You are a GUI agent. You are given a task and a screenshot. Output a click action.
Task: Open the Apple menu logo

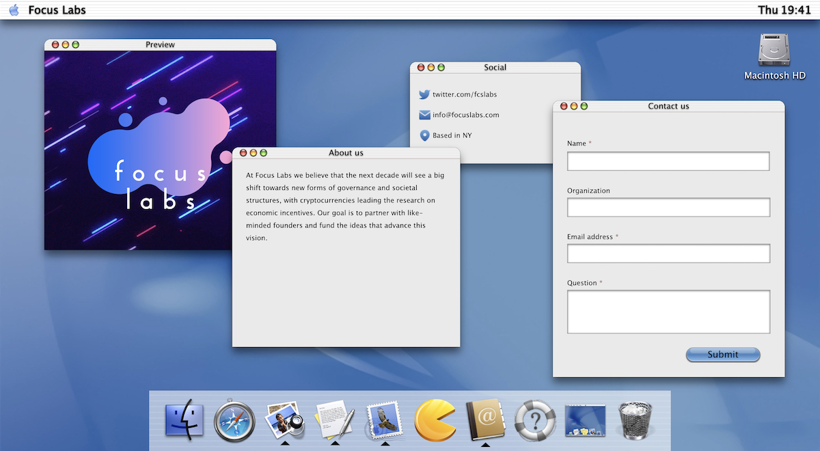coord(14,10)
